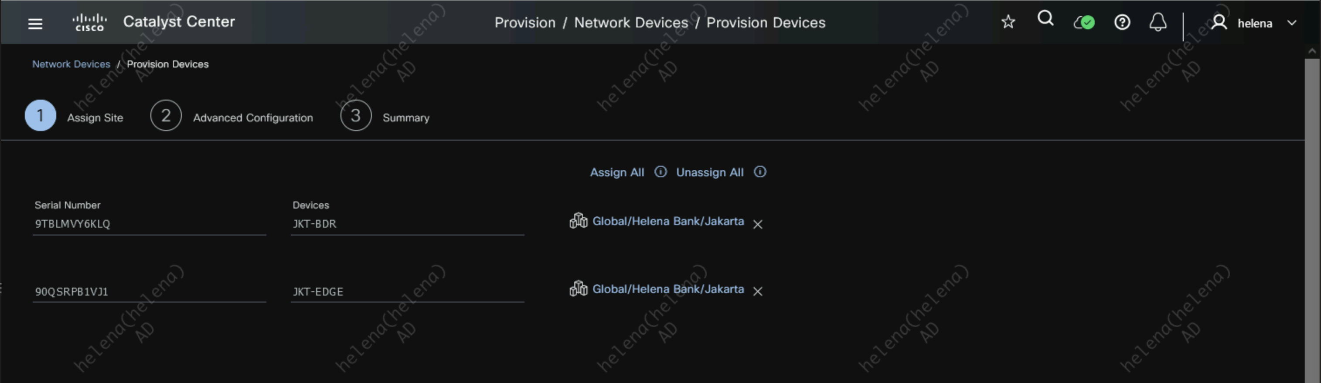The image size is (1321, 383).
Task: Click the site building icon for JKT-EDGE
Action: (578, 289)
